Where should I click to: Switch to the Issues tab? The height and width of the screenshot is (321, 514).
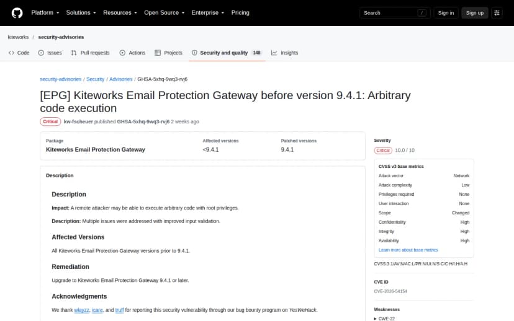click(x=50, y=53)
